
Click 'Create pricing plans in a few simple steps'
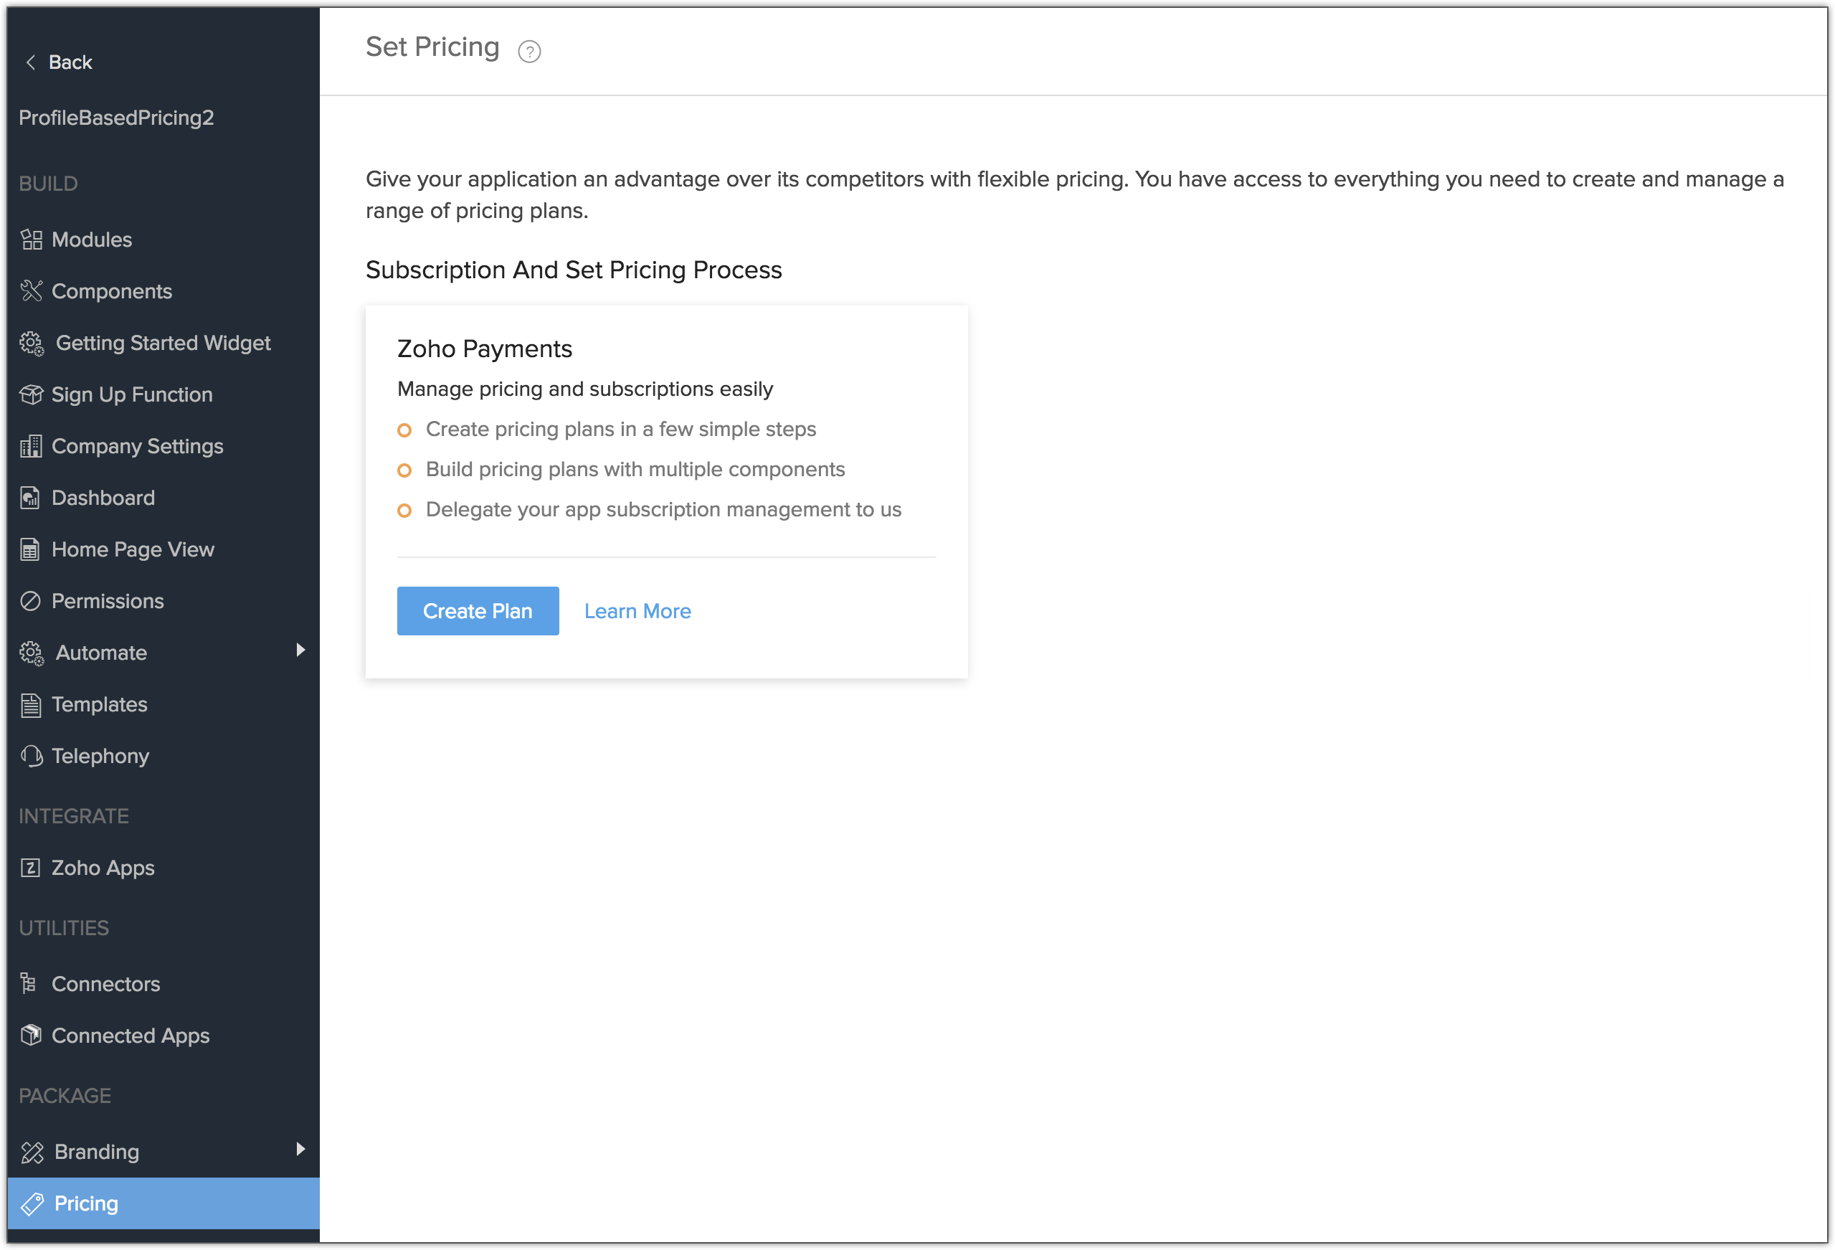[x=620, y=430]
